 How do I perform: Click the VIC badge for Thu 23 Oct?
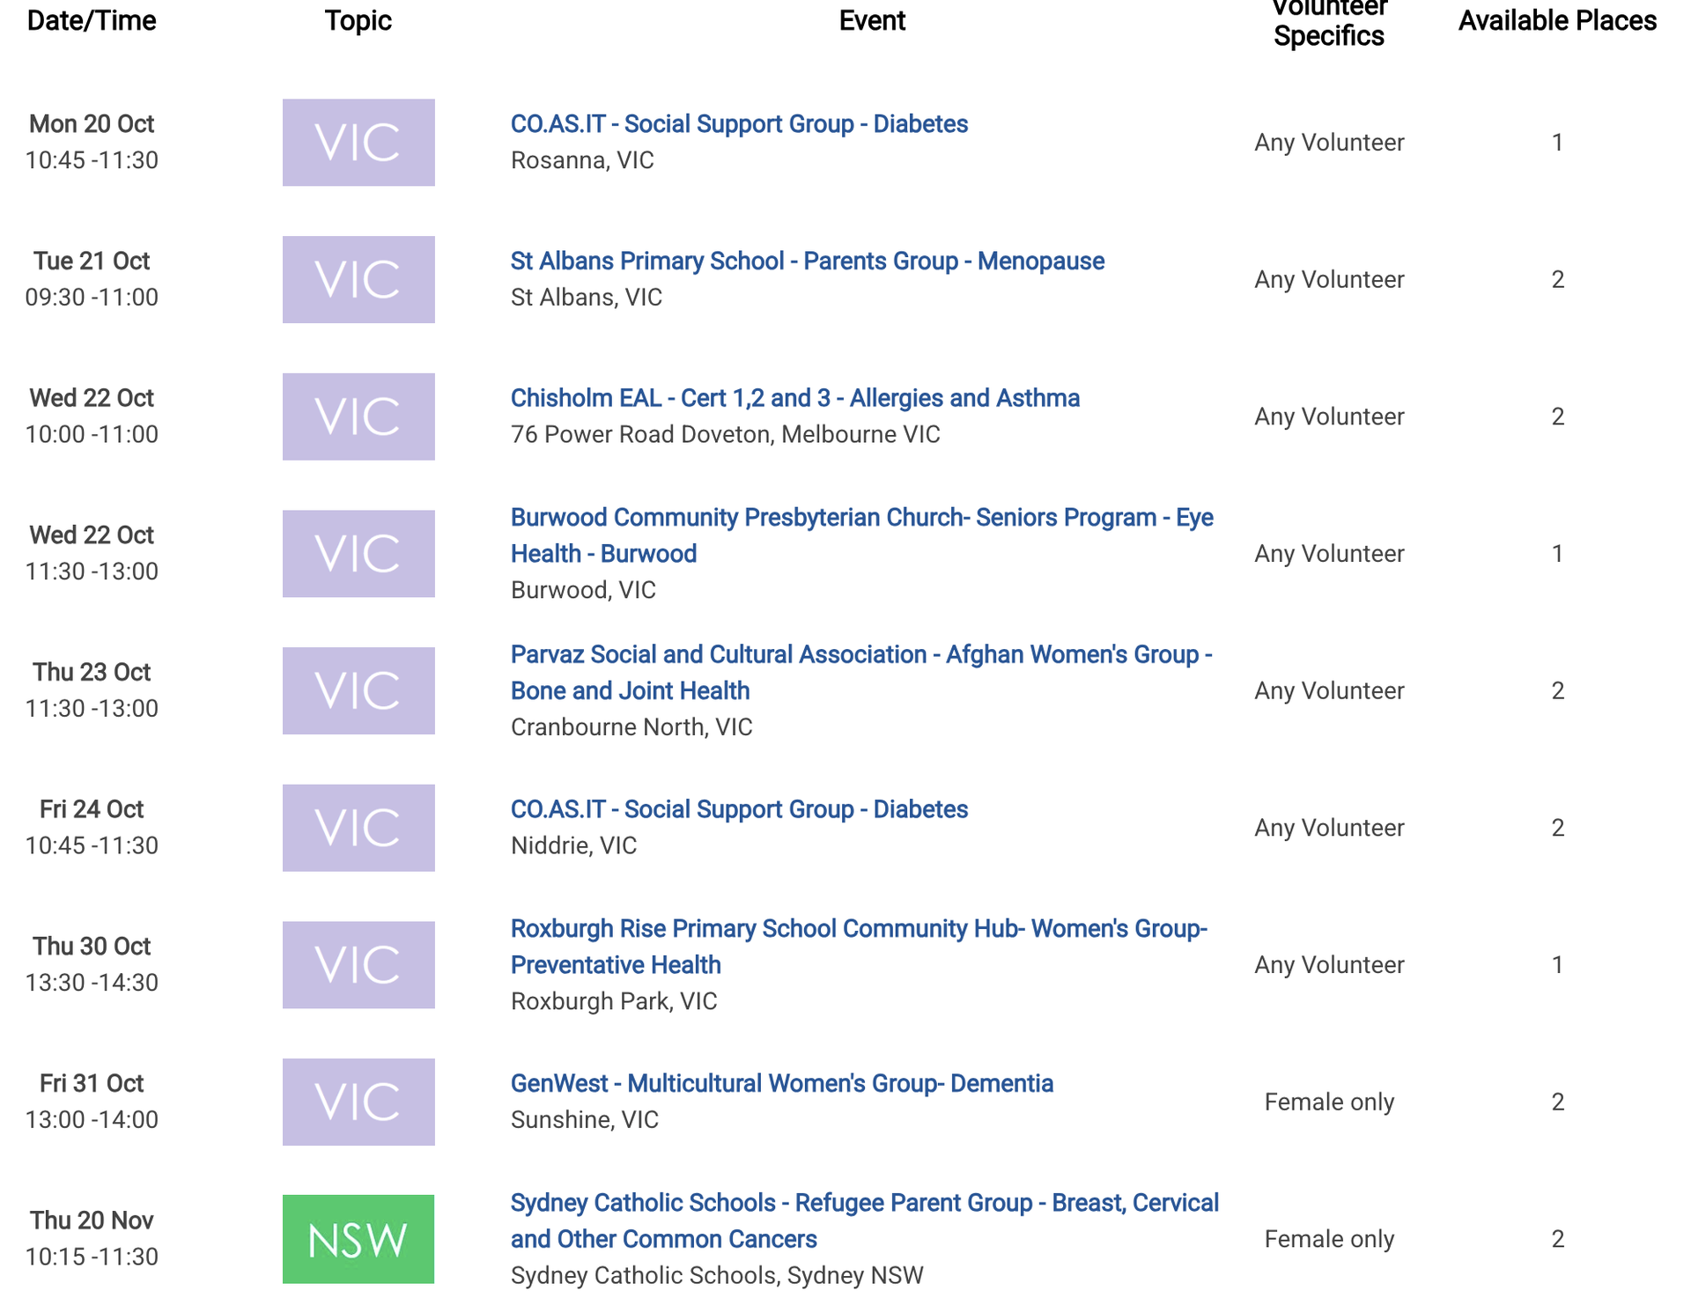(x=358, y=690)
